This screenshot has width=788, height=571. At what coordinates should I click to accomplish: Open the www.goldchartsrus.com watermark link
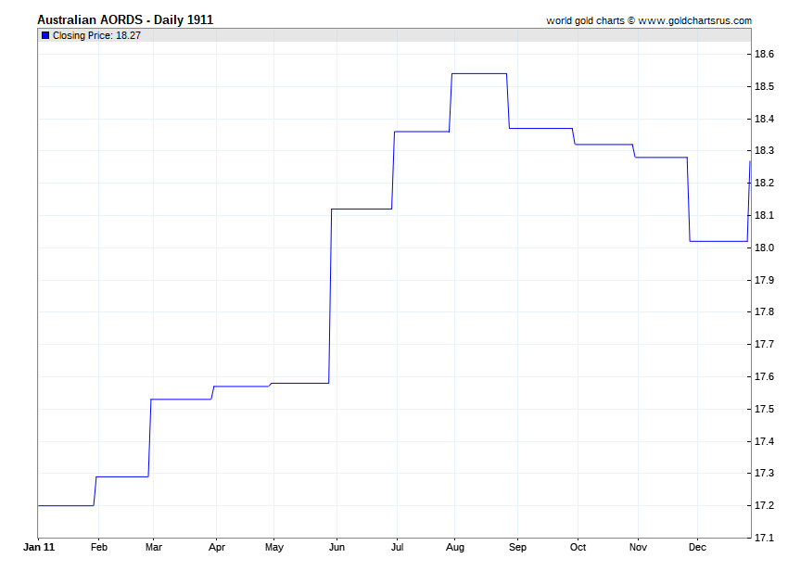click(x=694, y=19)
